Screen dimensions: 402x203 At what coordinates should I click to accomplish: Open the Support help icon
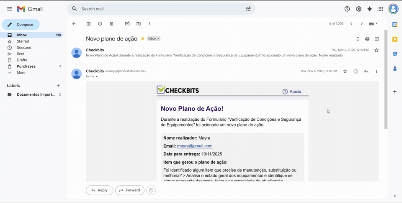(x=347, y=9)
